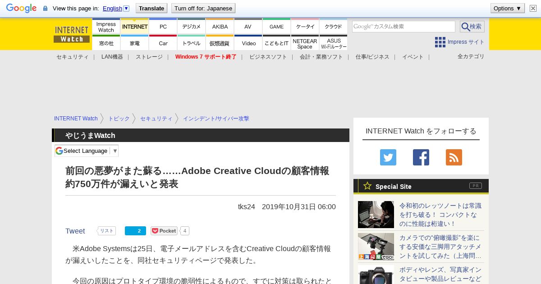Image resolution: width=541 pixels, height=284 pixels.
Task: Open the 会計・業務ソフト category
Action: point(321,57)
